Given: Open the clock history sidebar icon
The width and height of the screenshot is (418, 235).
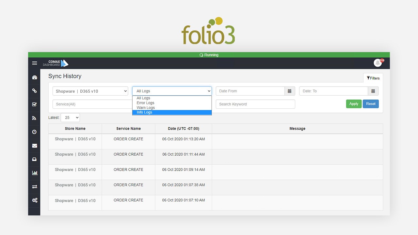Looking at the screenshot, I should [35, 132].
